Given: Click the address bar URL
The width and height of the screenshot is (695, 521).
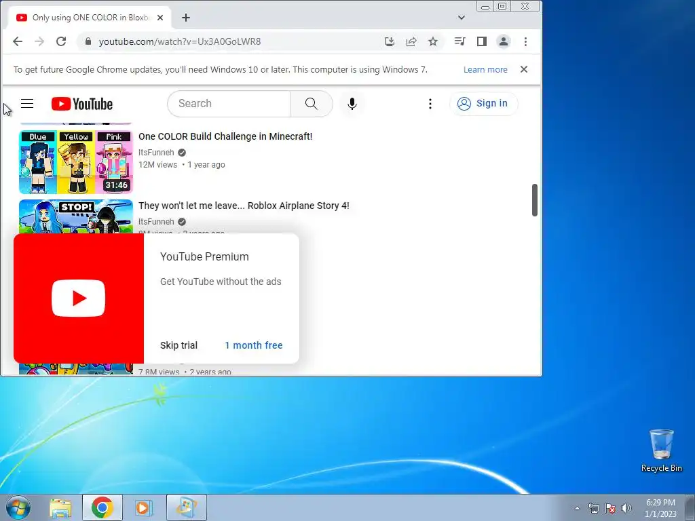Looking at the screenshot, I should (x=179, y=41).
